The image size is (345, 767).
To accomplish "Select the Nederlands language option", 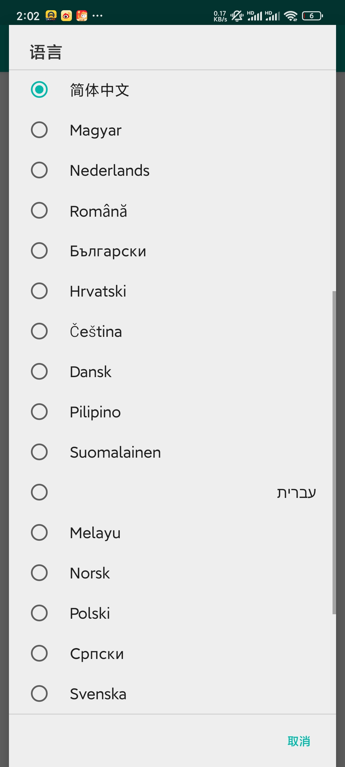I will click(x=172, y=170).
